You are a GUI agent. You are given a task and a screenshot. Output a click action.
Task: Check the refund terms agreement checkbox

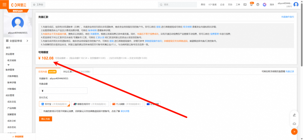click(40, 111)
